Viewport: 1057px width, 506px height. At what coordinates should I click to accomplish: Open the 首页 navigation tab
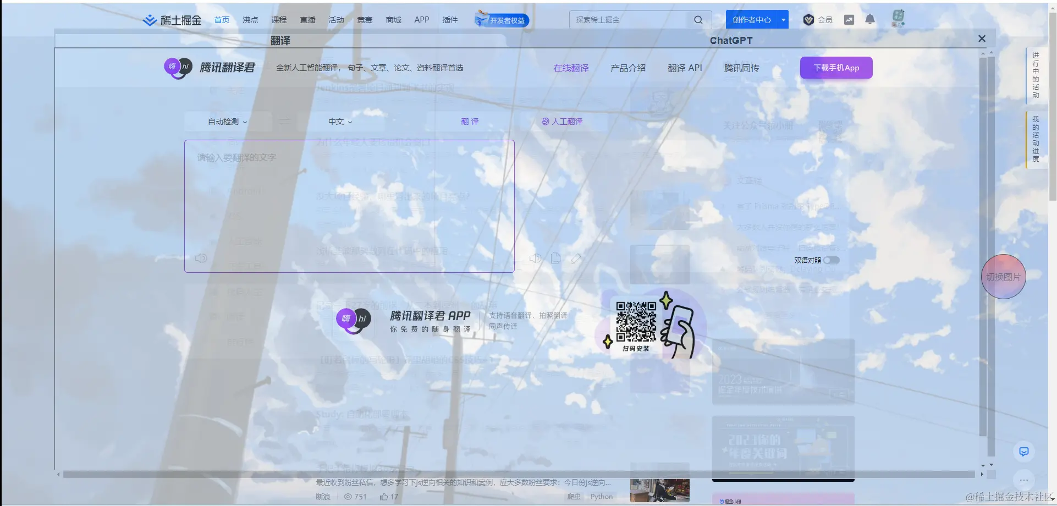[x=222, y=20]
